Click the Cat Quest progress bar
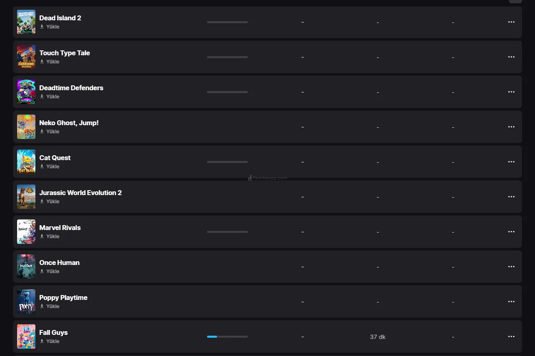Viewport: 535px width, 356px height. (x=227, y=162)
